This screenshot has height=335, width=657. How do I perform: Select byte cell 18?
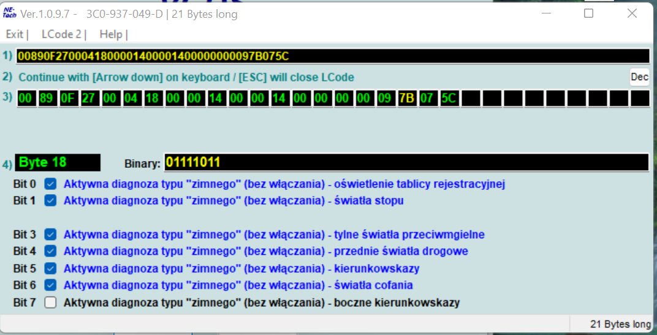153,99
